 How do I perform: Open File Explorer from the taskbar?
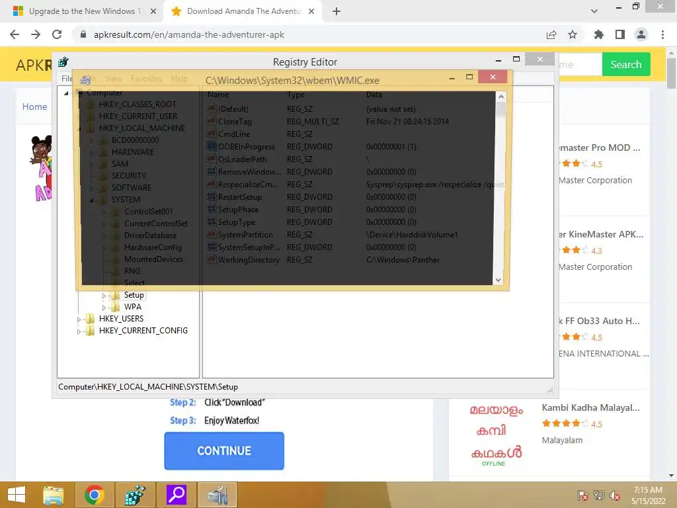click(54, 495)
